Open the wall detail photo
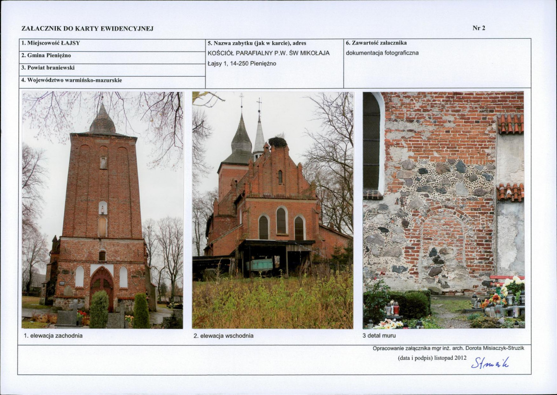This screenshot has height=395, width=557. coord(444,210)
